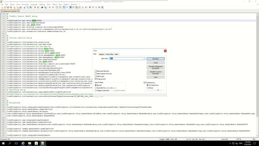Click the Find Next button

155,59
